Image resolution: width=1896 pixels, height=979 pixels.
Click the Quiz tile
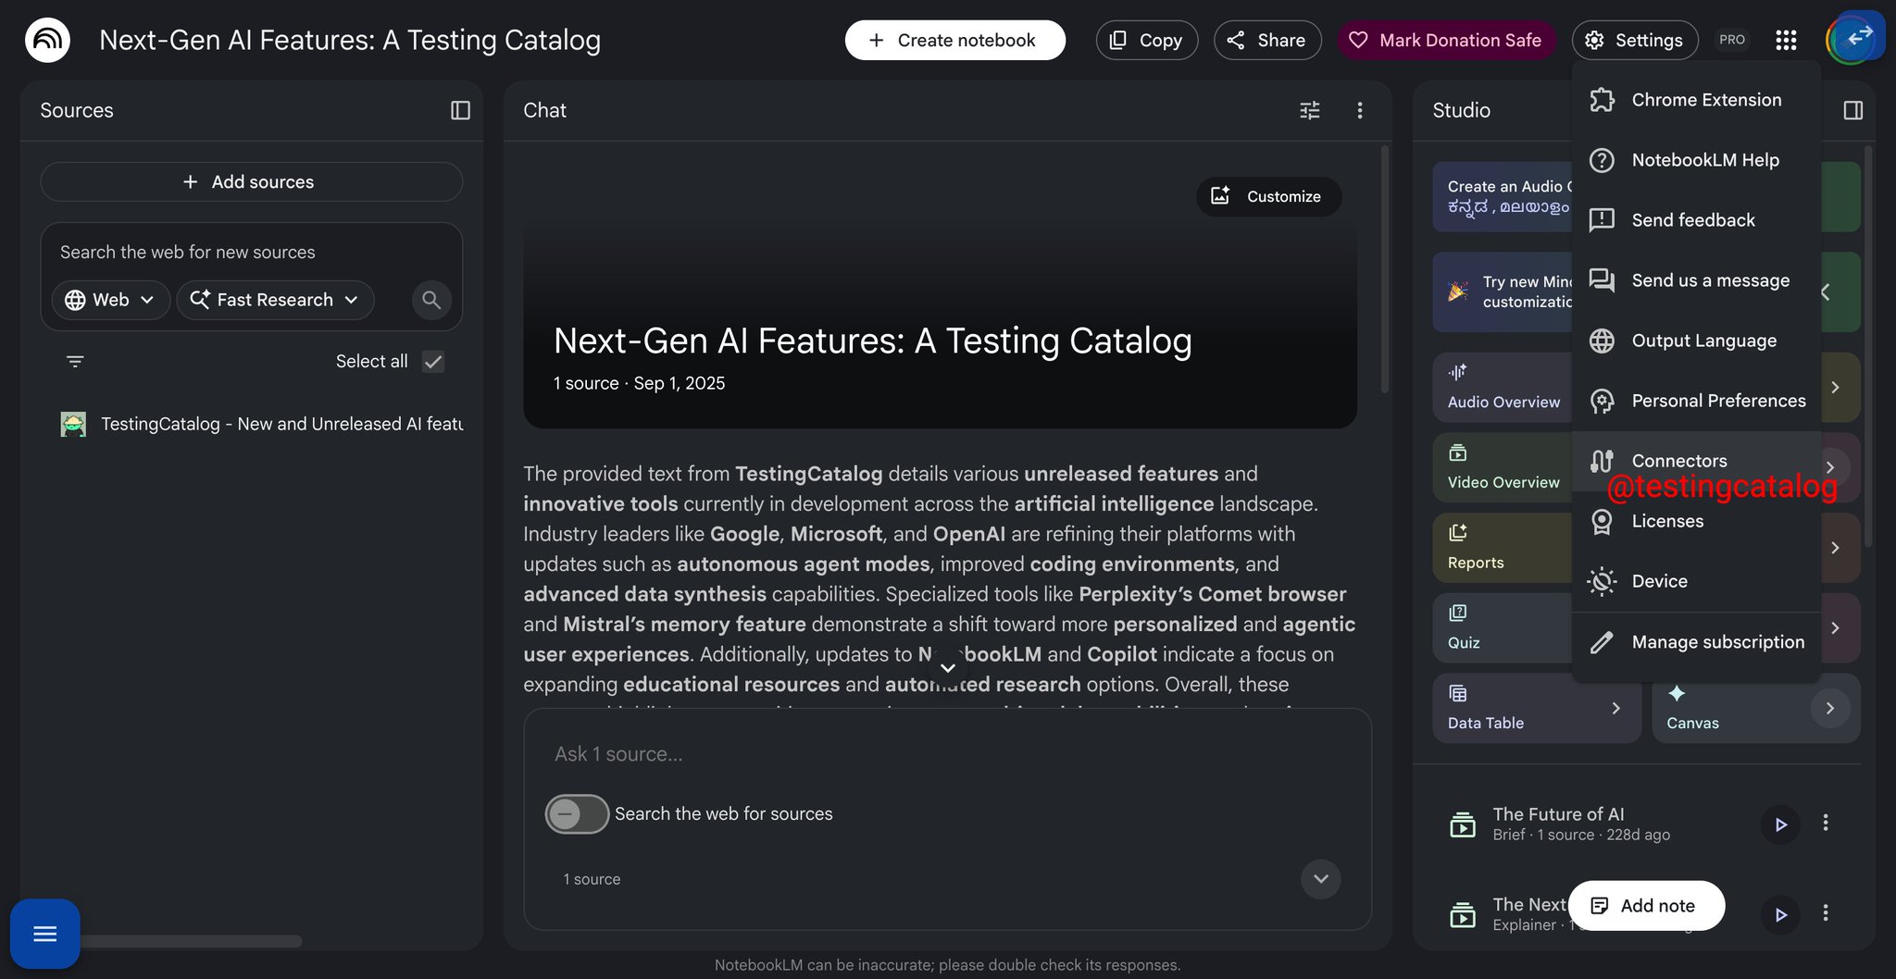(1504, 628)
